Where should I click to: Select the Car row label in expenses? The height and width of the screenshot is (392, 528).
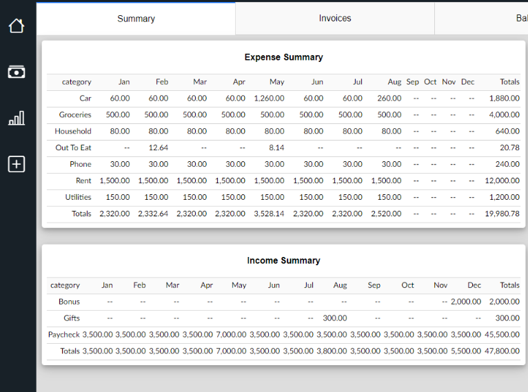pos(85,99)
